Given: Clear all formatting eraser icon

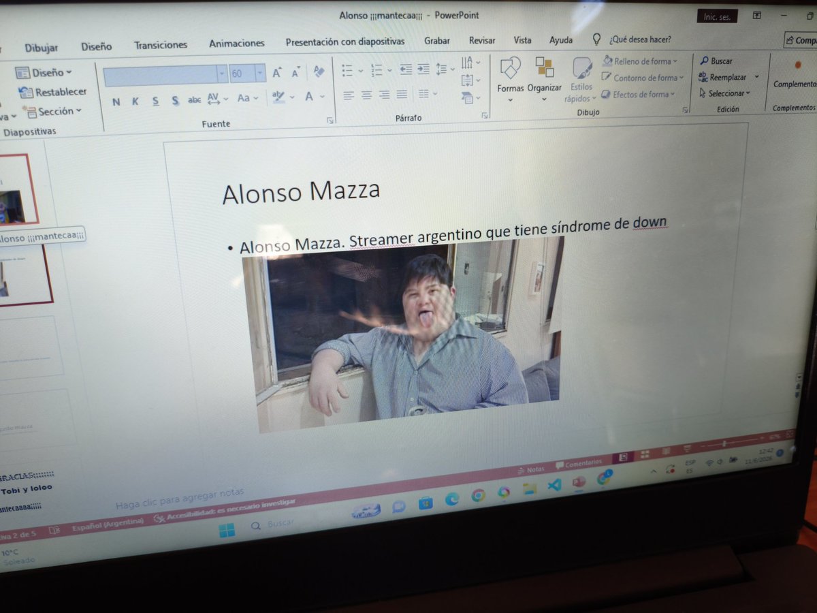Looking at the screenshot, I should (319, 72).
